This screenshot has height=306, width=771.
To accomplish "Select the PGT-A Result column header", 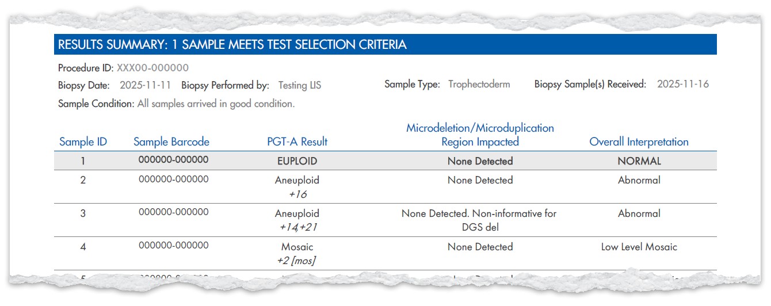I will pyautogui.click(x=297, y=141).
